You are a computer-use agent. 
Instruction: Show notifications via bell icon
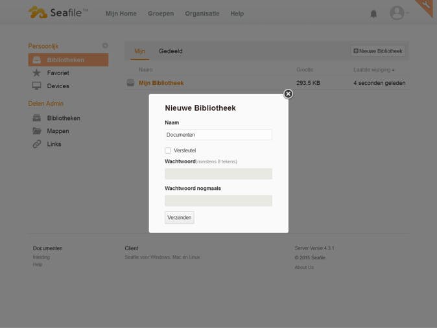tap(373, 14)
